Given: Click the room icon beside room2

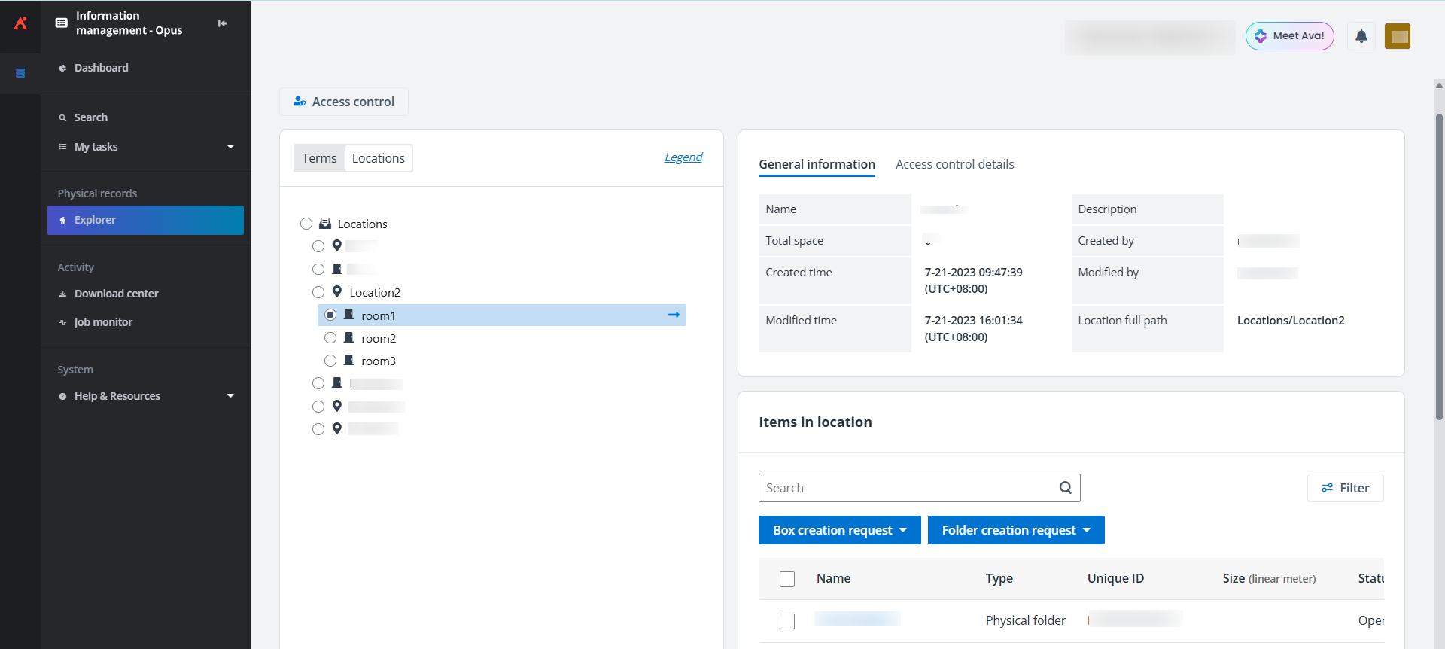Looking at the screenshot, I should tap(349, 338).
